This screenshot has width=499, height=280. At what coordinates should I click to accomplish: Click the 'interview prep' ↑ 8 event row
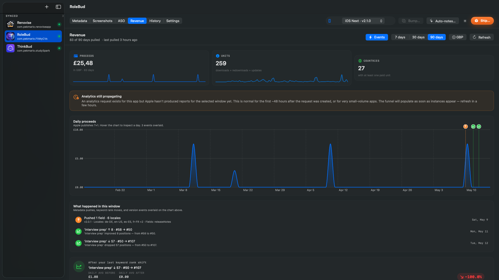[281, 232]
